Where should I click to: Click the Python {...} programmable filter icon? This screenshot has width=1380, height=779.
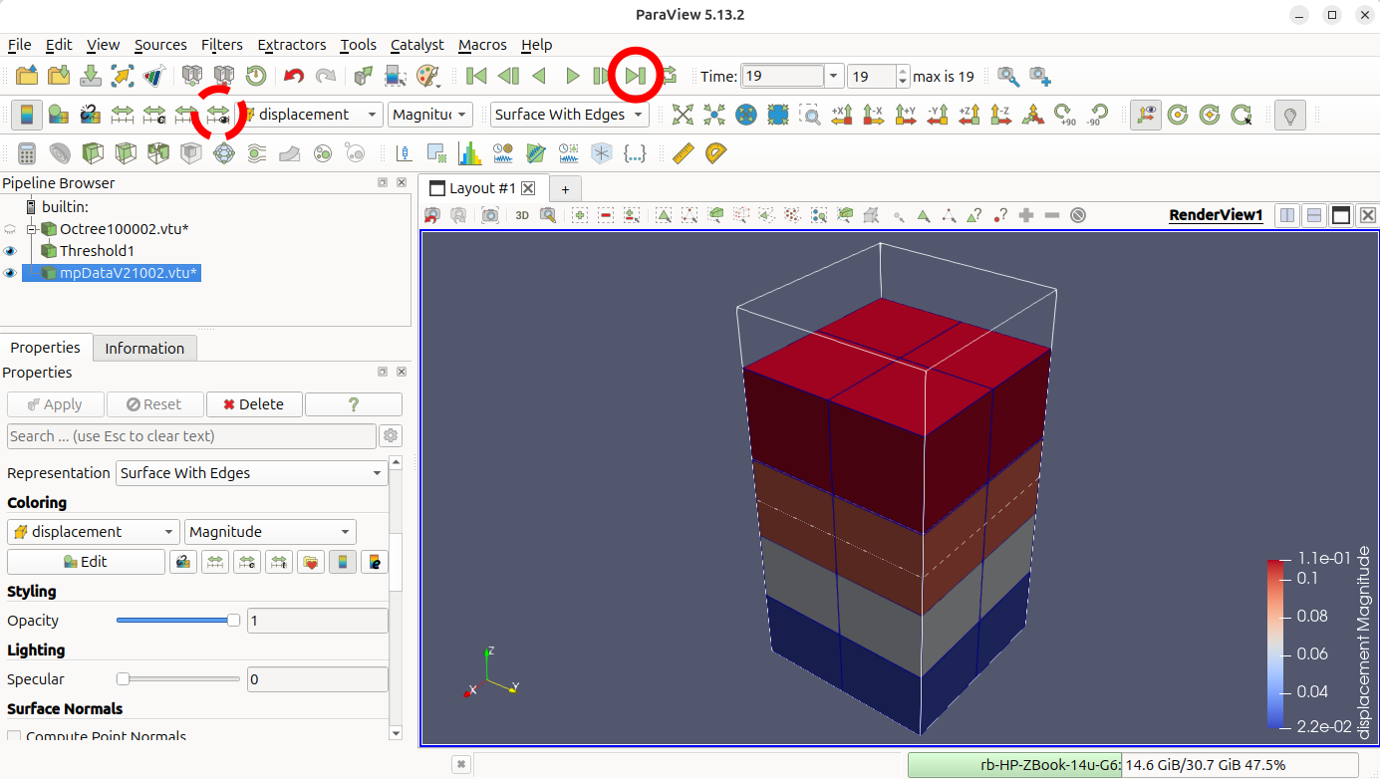pos(634,153)
